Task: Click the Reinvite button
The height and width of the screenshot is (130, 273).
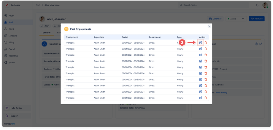Action: click(x=256, y=19)
